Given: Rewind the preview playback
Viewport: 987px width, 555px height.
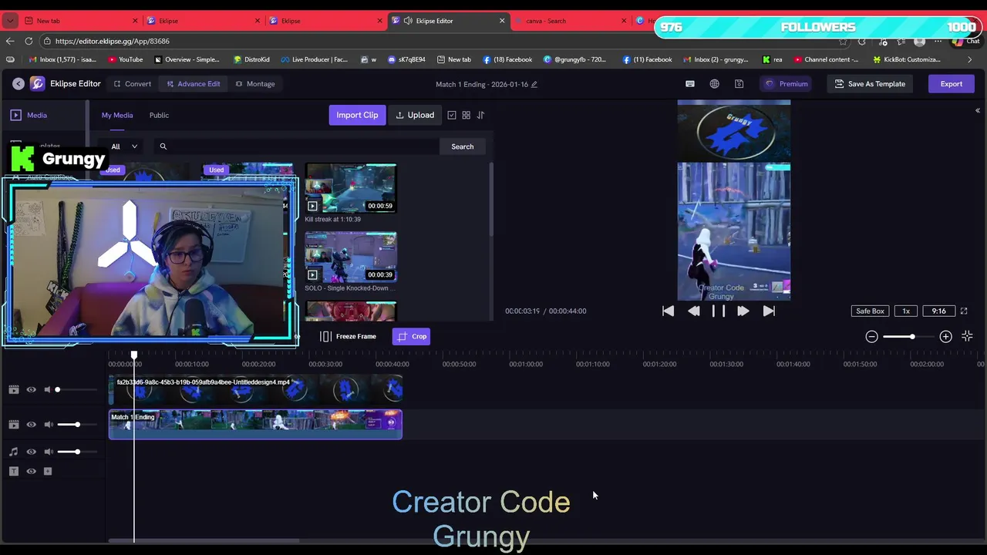Looking at the screenshot, I should click(693, 311).
